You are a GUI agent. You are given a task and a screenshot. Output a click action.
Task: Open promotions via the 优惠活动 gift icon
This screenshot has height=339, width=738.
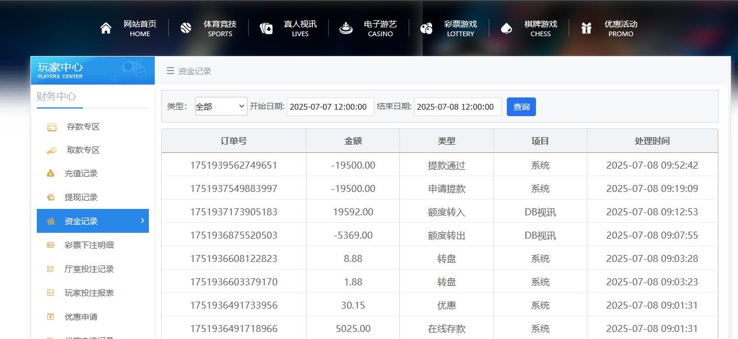586,27
